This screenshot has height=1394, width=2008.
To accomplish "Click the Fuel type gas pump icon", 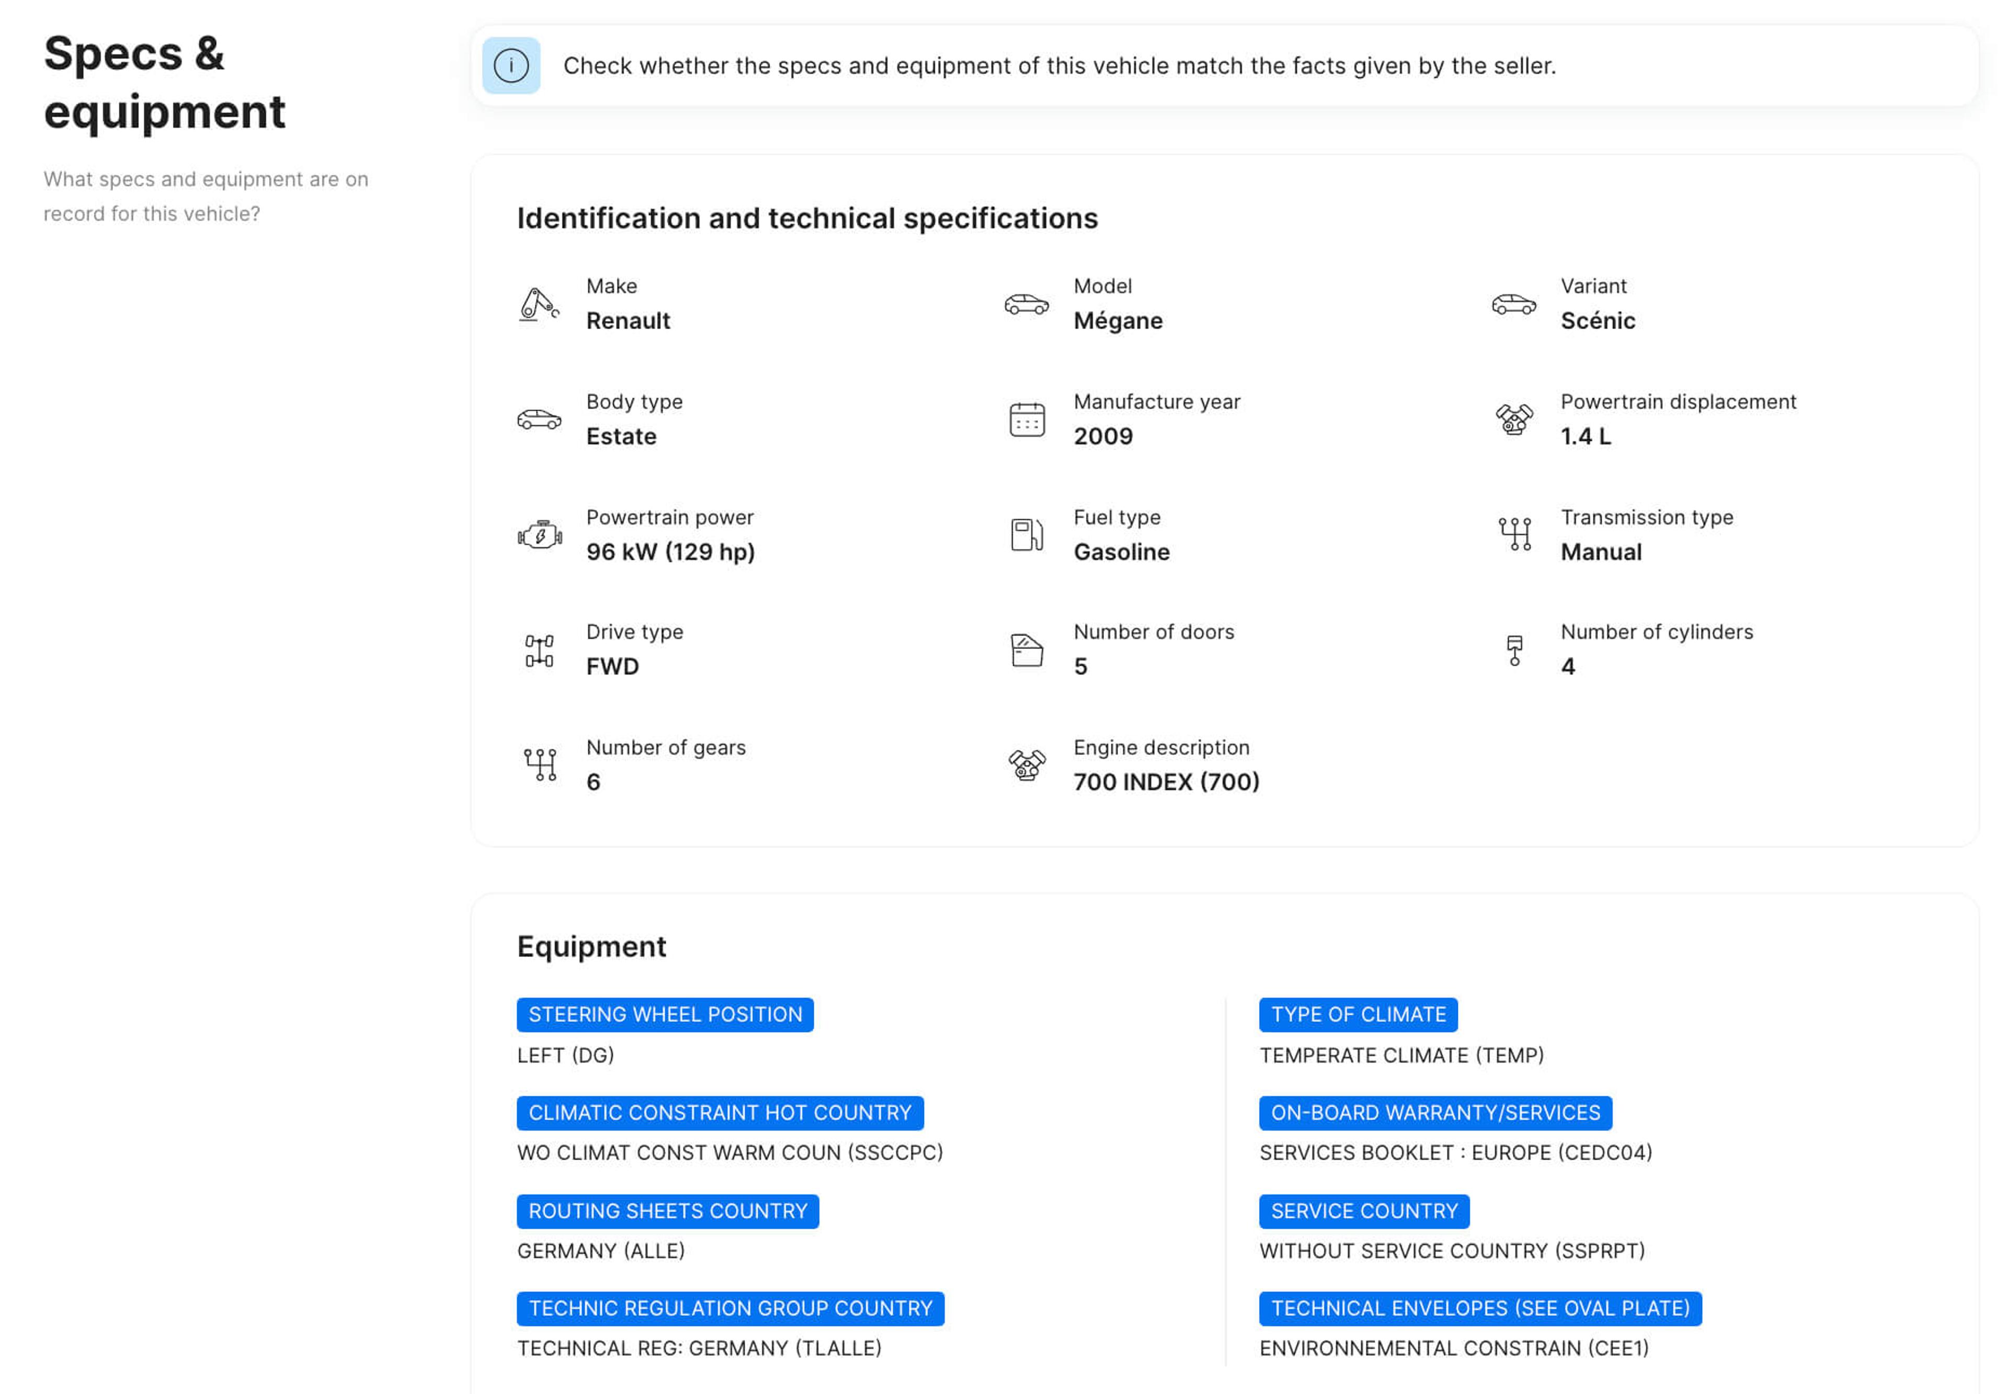I will coord(1026,534).
